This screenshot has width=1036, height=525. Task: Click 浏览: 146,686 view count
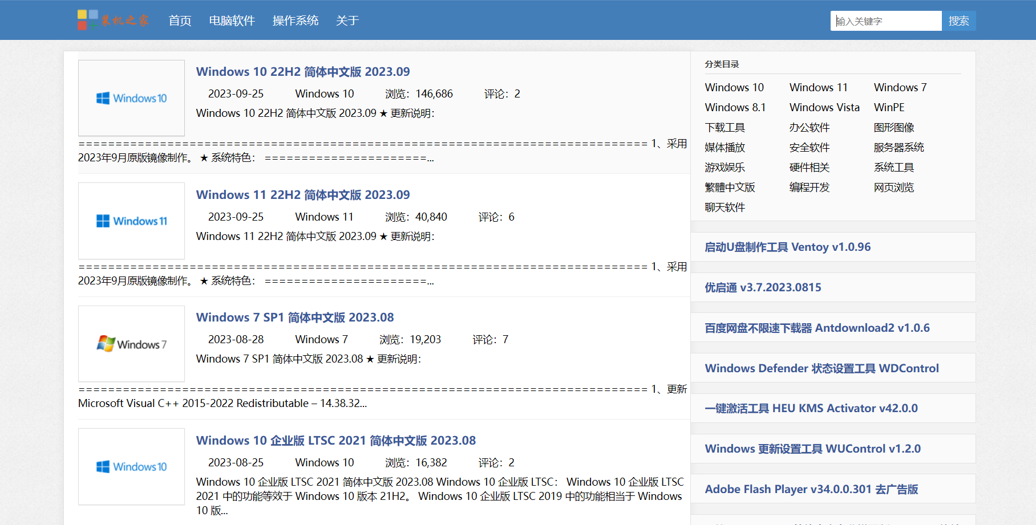coord(419,93)
